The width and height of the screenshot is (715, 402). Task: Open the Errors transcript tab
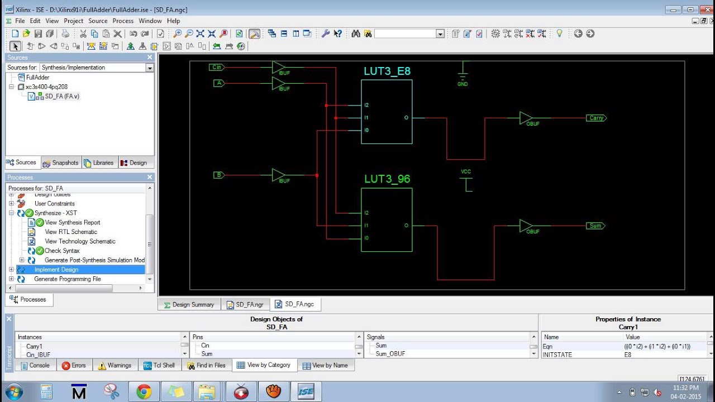(74, 365)
